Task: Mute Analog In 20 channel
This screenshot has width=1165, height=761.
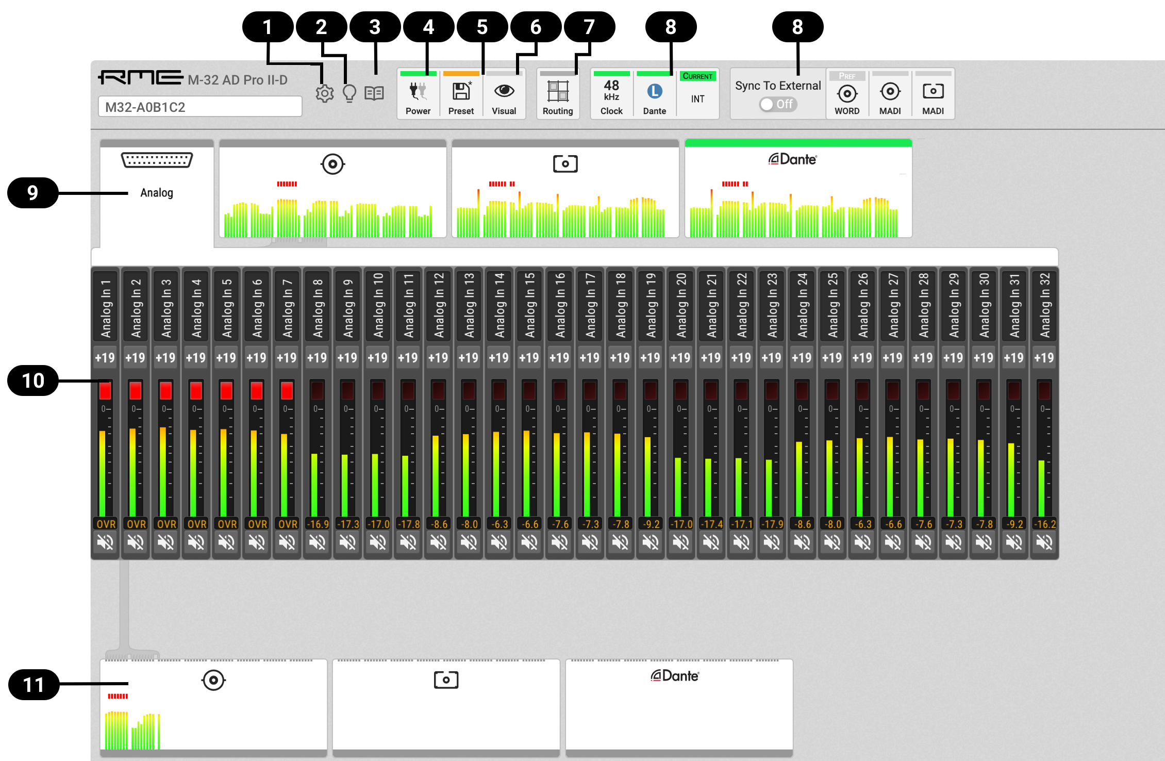Action: point(681,542)
